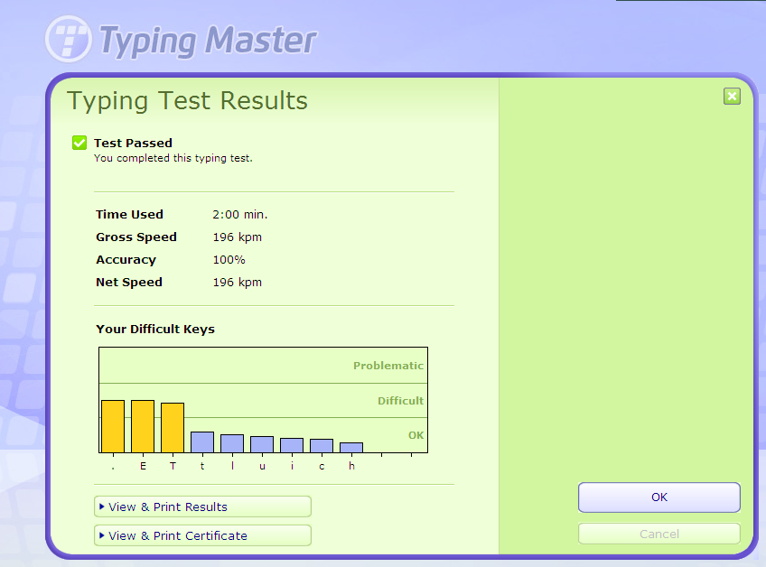The width and height of the screenshot is (766, 567).
Task: Click the Gross Speed value 196 kpm
Action: click(x=237, y=237)
